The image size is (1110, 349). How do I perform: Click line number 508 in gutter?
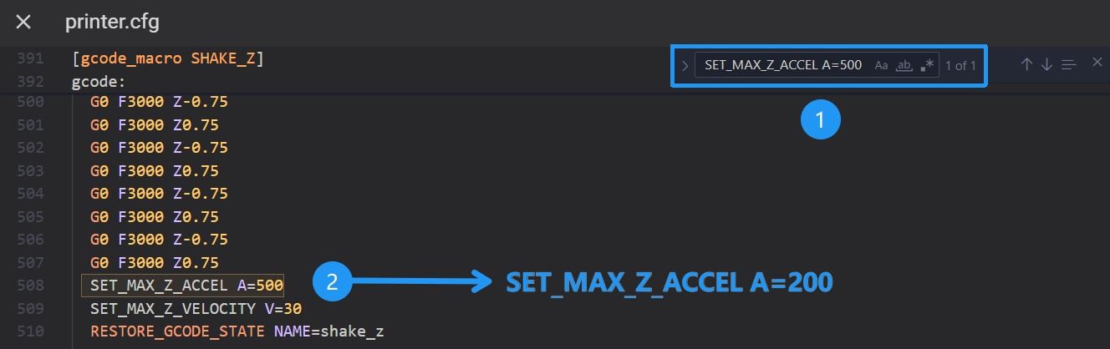30,286
